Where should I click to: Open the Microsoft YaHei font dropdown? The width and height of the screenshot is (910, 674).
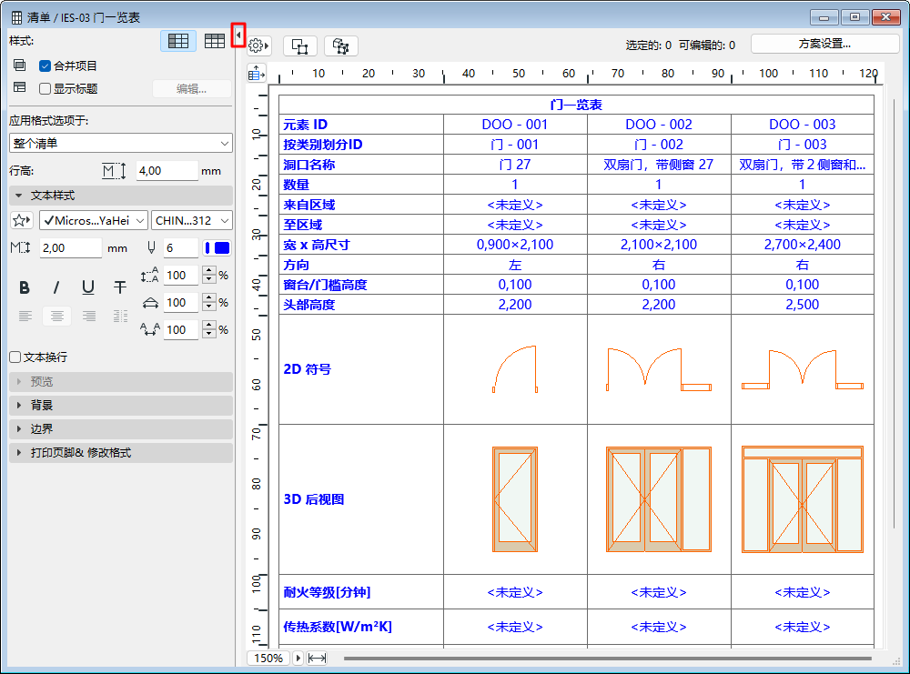94,220
